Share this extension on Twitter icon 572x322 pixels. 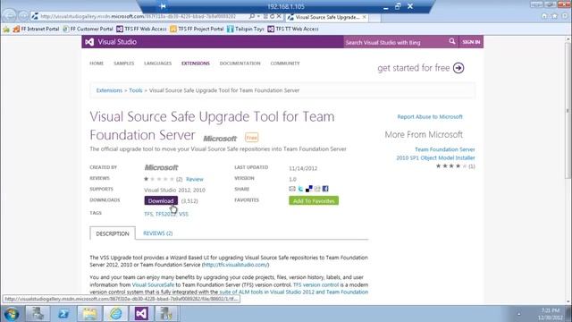coord(300,189)
